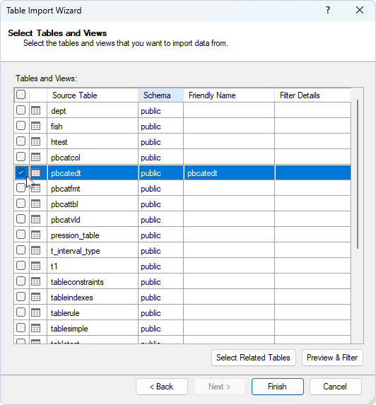
Task: Uncheck the pbcatedt table checkbox
Action: [x=21, y=172]
